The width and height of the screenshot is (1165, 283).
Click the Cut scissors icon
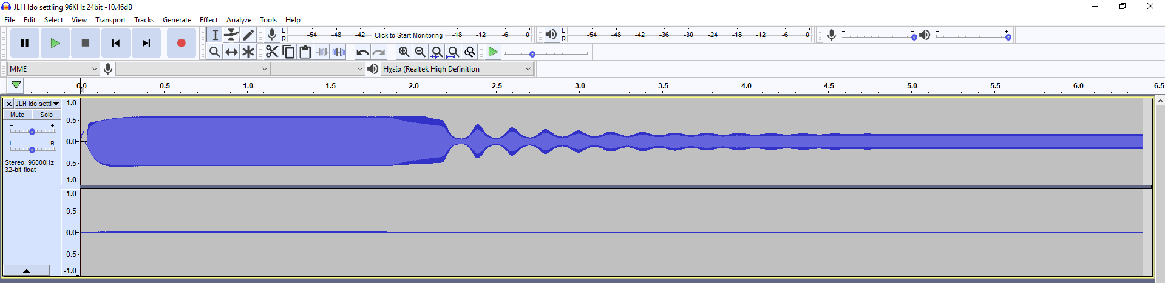click(272, 52)
